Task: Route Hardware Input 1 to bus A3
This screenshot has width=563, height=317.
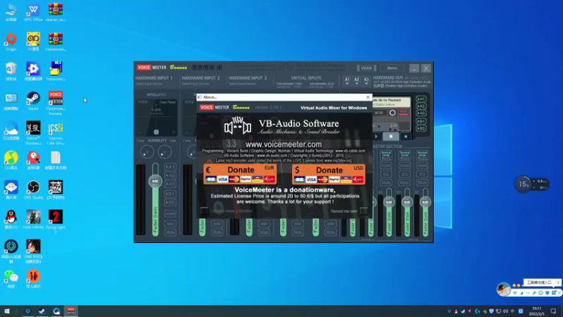Action: (x=170, y=184)
